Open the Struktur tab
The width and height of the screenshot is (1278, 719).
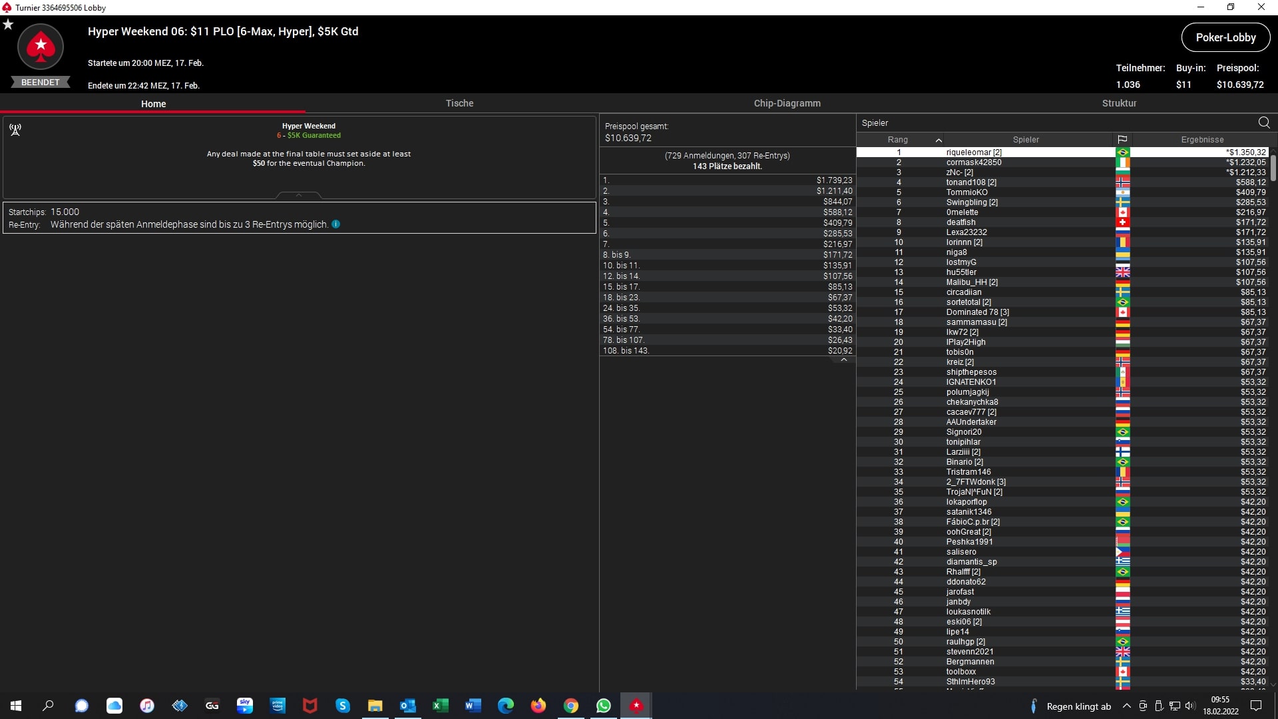pos(1119,103)
